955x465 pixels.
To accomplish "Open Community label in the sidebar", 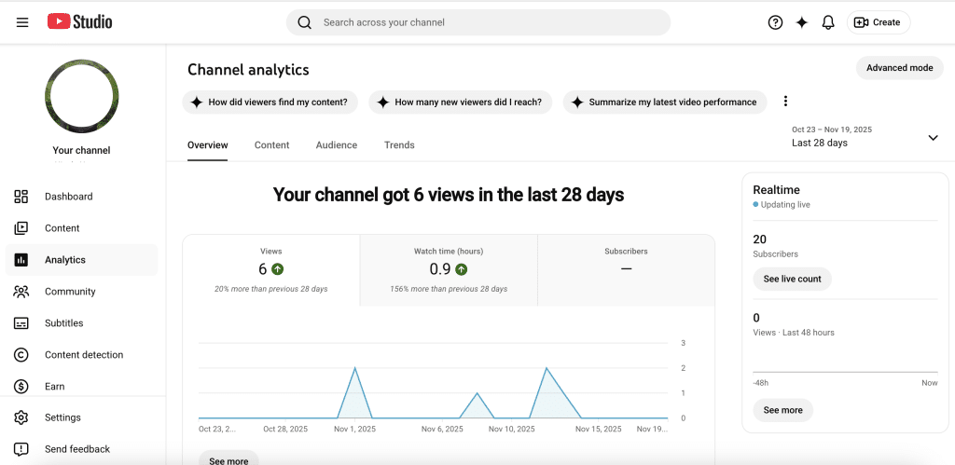I will (x=70, y=292).
